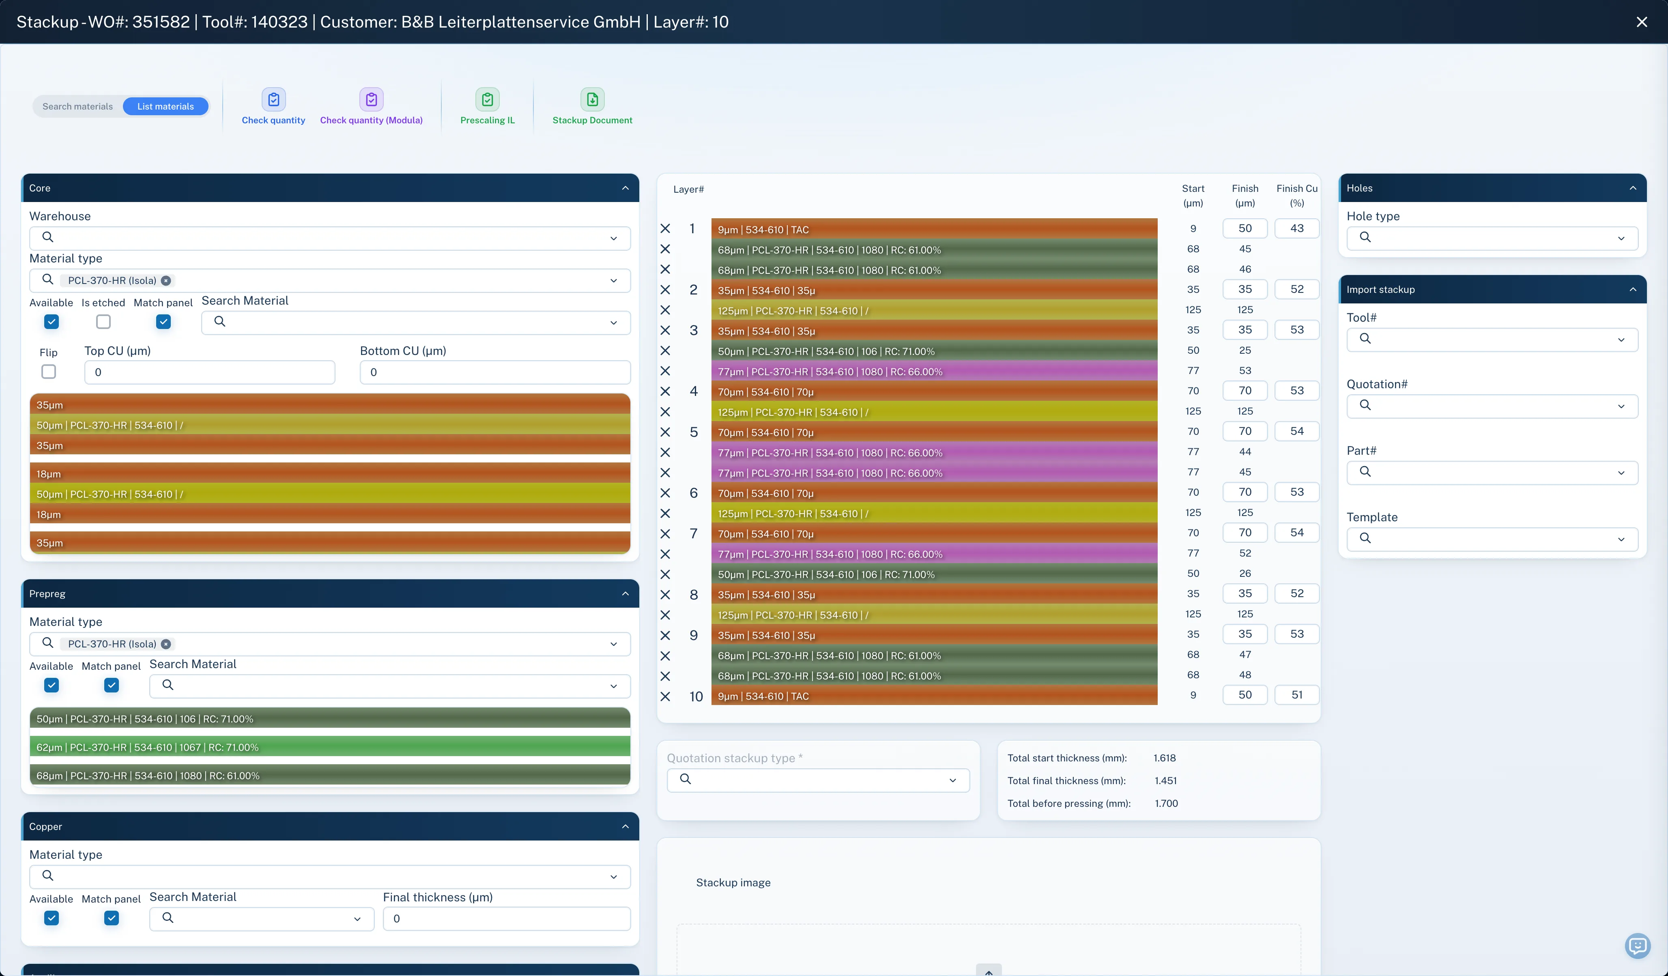Click the Top CU (µm) input
The height and width of the screenshot is (976, 1668).
(209, 372)
